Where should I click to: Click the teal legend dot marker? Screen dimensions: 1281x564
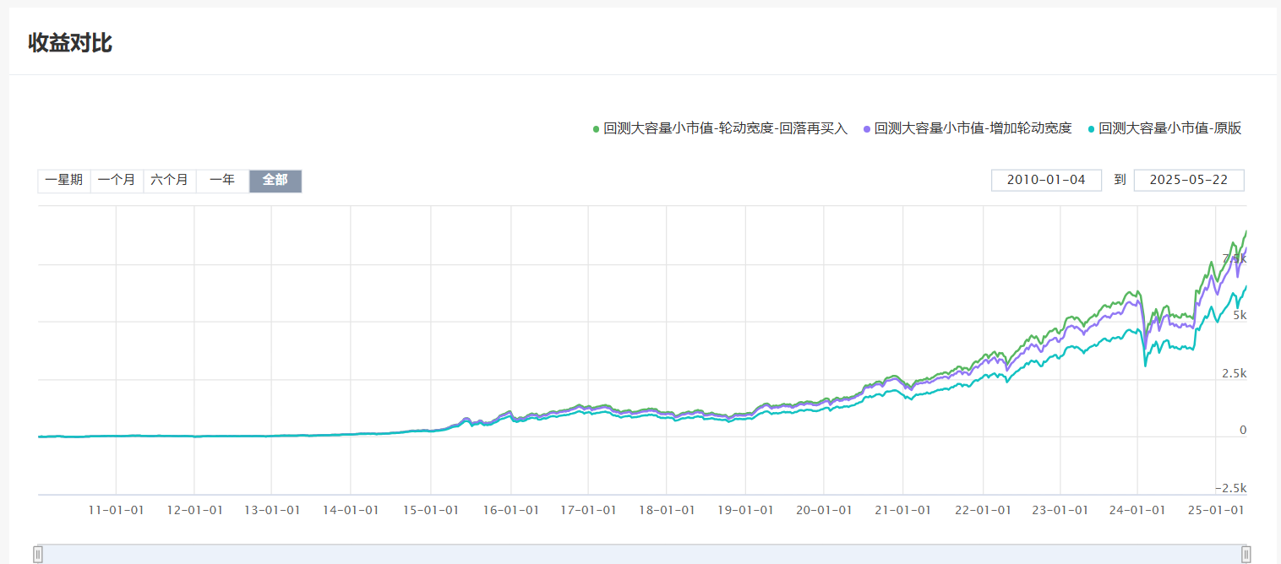click(x=1092, y=129)
